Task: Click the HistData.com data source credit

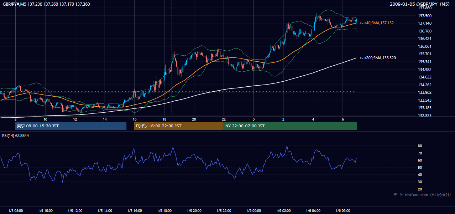Action: pyautogui.click(x=422, y=195)
